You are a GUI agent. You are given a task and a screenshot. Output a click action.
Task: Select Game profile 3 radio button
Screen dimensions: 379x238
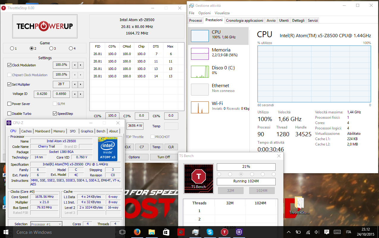(51, 48)
